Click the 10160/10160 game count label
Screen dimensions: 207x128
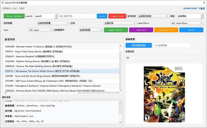pyautogui.click(x=194, y=9)
